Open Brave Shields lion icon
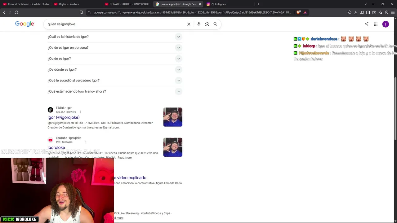Image resolution: width=397 pixels, height=223 pixels. coord(298,12)
